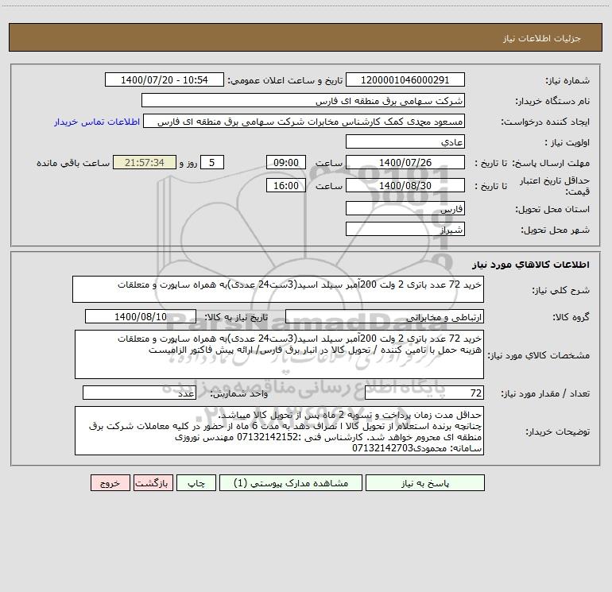
Task: Select the announcement date field 1400/07/20 - 10:54
Action: (x=165, y=79)
